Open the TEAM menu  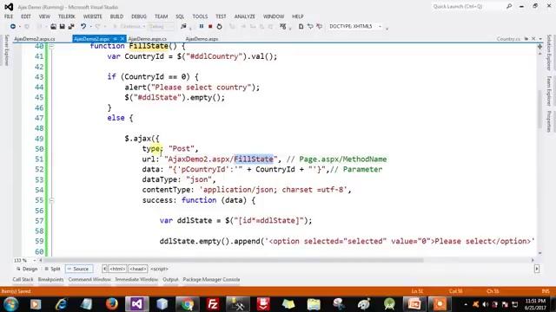[x=161, y=16]
